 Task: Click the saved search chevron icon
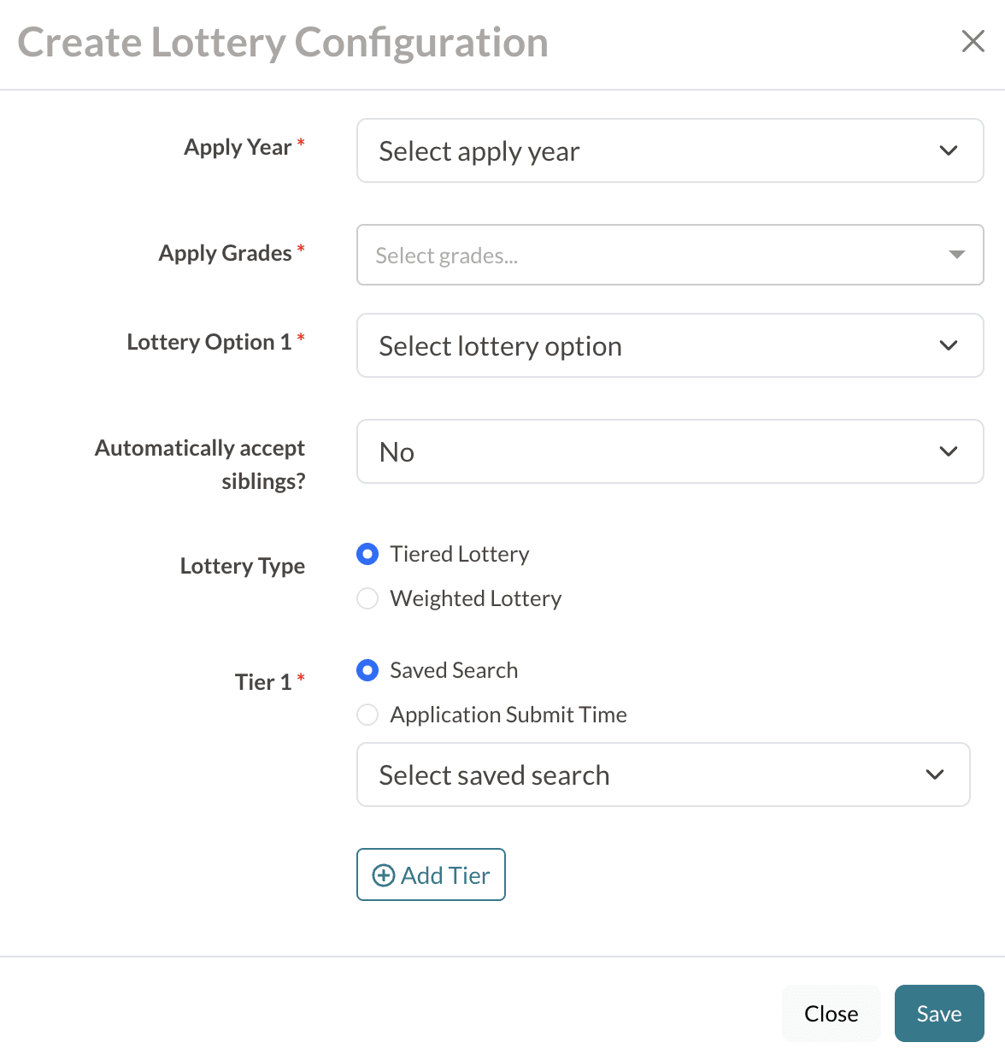935,774
